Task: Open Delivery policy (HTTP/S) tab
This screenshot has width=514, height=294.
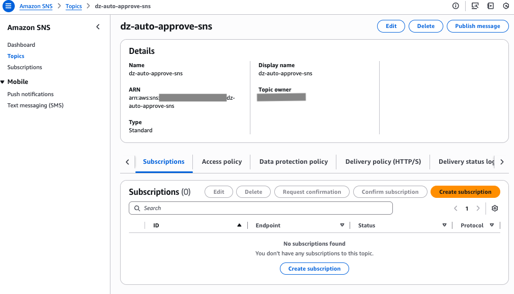Action: pos(383,162)
